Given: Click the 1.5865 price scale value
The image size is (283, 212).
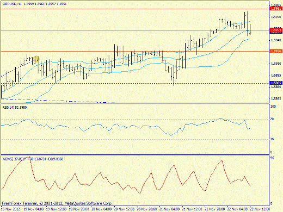Looking at the screenshot, I should pyautogui.click(x=276, y=99).
